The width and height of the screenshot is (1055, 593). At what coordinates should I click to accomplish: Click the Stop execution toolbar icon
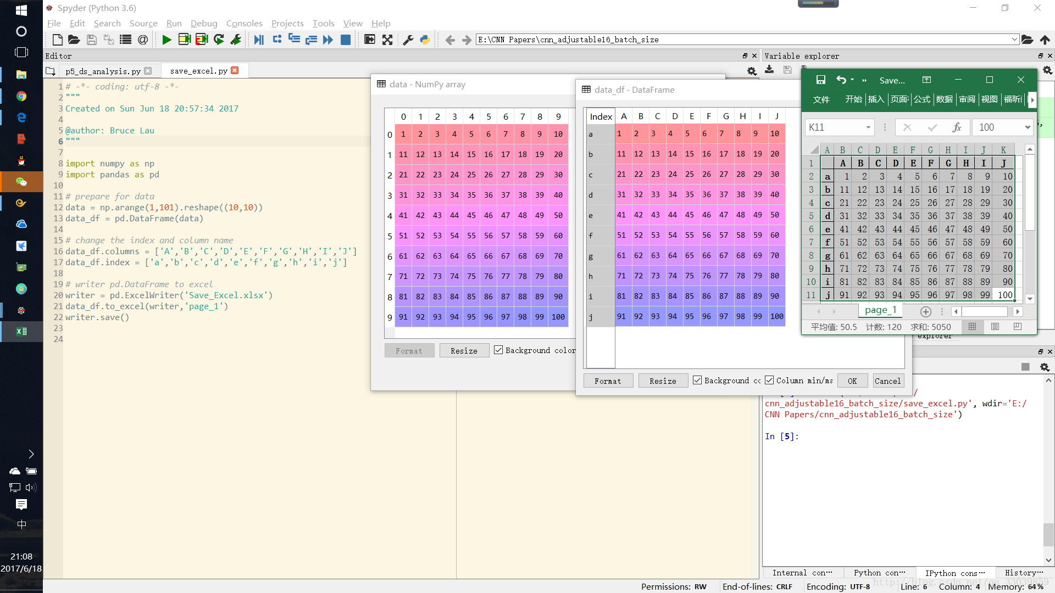click(347, 40)
